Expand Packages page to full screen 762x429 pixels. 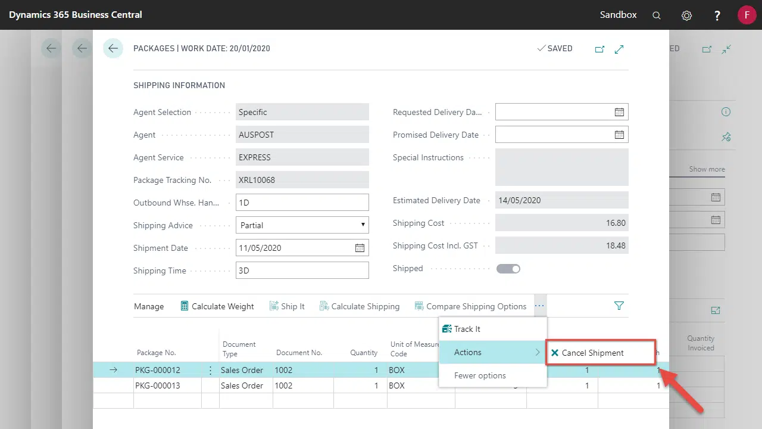[x=619, y=49]
